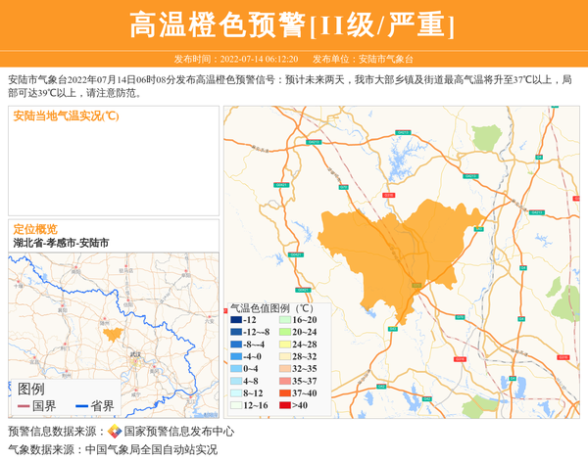
Task: Click the dark blue -12 legend swatch
Action: 236,320
